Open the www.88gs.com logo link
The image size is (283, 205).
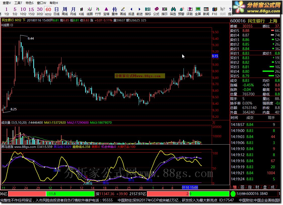tap(257, 7)
